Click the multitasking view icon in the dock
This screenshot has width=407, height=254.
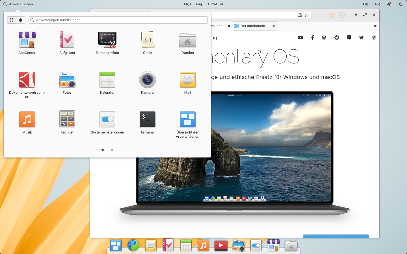(116, 246)
